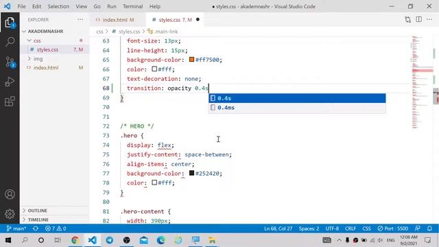This screenshot has width=439, height=247.
Task: Switch input language via ENG indicator
Action: [390, 240]
